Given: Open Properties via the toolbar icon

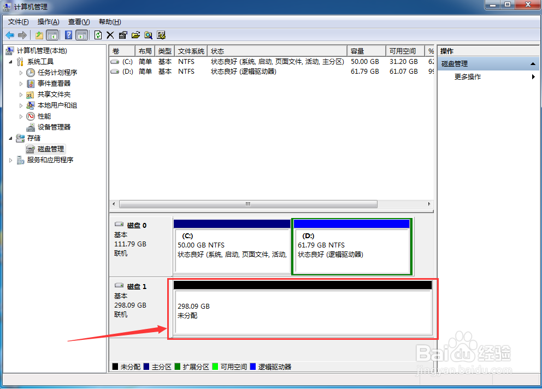Looking at the screenshot, I should click(123, 34).
